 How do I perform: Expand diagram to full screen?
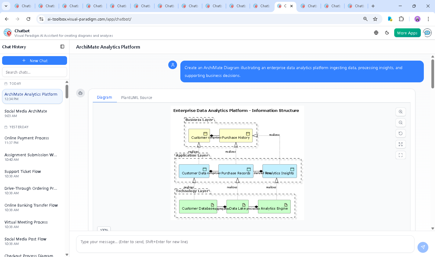pyautogui.click(x=401, y=144)
